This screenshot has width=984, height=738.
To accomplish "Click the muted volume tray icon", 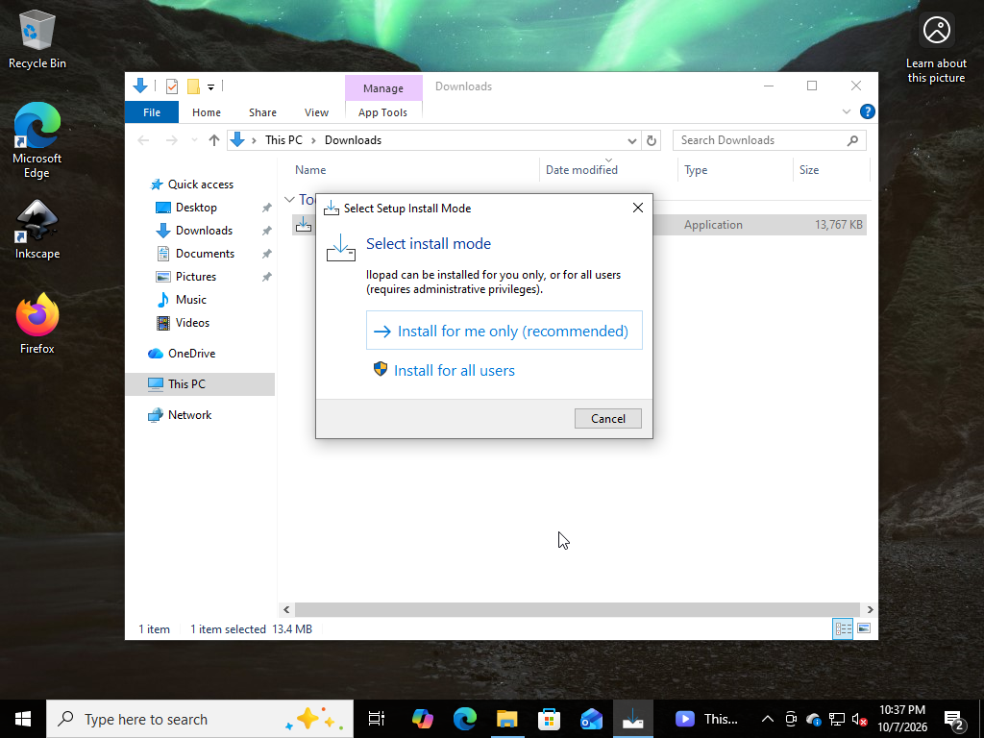I will [859, 719].
